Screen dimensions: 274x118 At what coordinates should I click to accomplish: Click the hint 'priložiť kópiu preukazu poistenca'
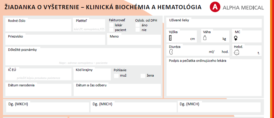click(39, 78)
